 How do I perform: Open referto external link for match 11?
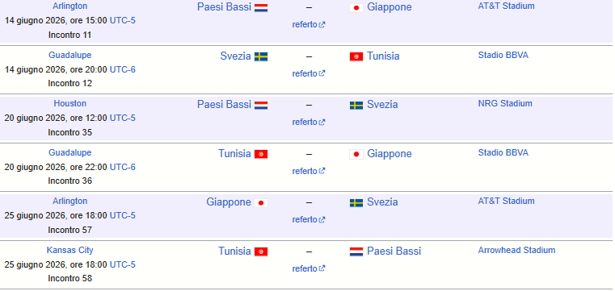click(308, 25)
